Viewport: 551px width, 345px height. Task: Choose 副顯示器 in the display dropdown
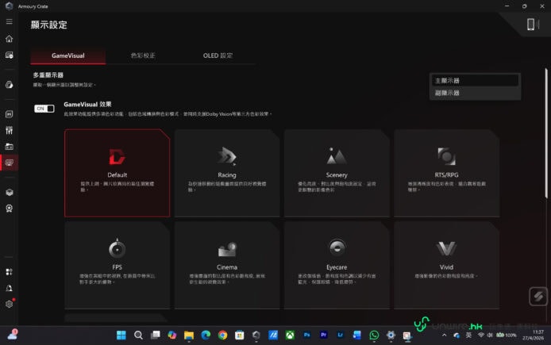[x=475, y=93]
